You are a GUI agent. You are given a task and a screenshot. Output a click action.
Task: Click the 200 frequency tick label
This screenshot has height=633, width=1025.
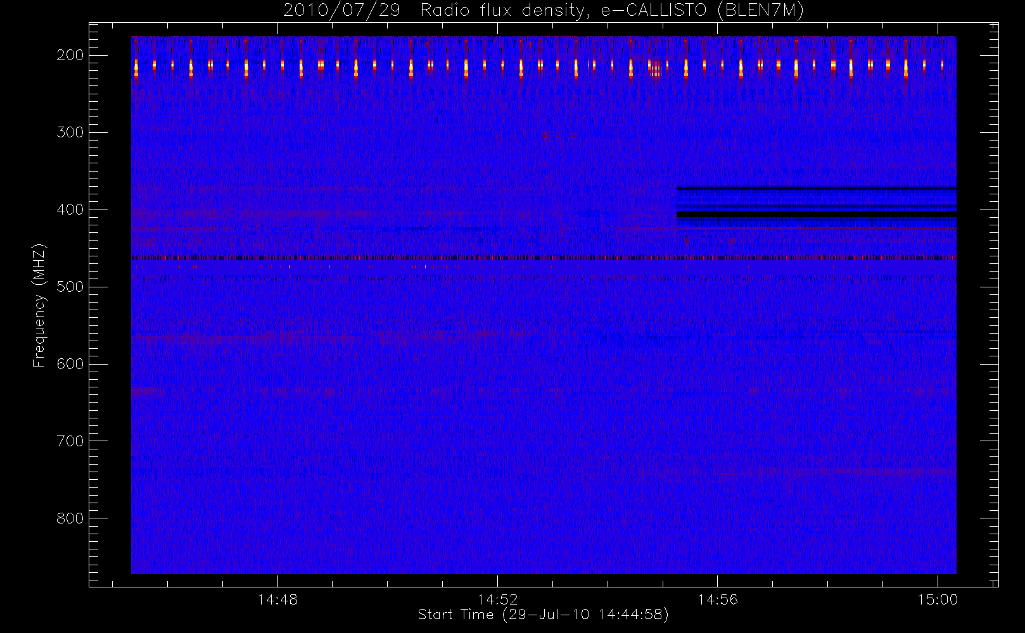point(70,55)
